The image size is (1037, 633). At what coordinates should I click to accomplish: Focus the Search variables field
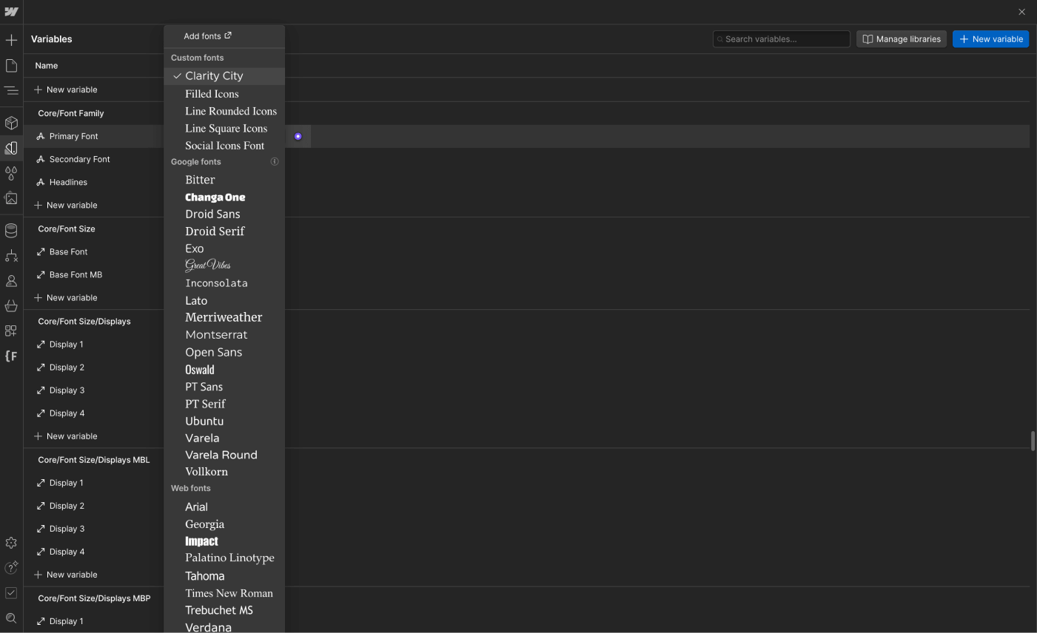tap(781, 39)
